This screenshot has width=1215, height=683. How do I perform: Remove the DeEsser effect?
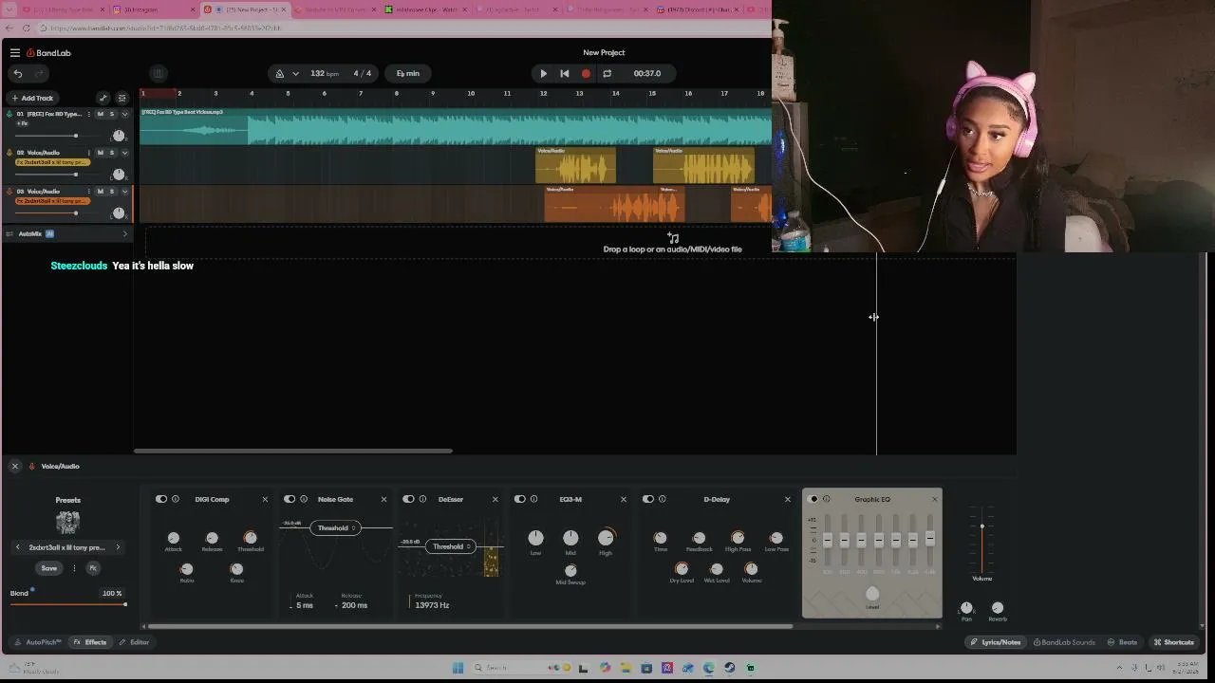click(495, 499)
